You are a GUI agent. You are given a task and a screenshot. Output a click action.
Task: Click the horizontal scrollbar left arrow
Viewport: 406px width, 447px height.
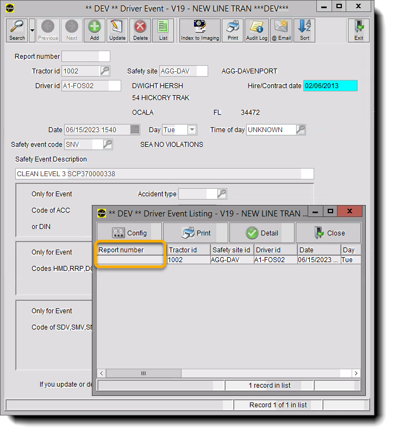[102, 373]
